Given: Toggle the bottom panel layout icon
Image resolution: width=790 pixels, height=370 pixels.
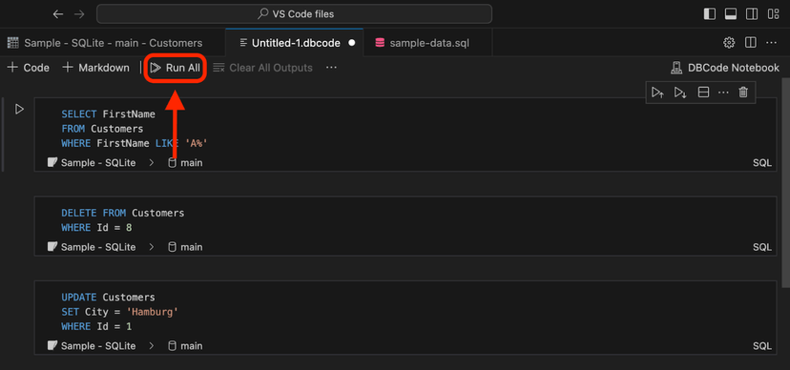Looking at the screenshot, I should pyautogui.click(x=731, y=14).
